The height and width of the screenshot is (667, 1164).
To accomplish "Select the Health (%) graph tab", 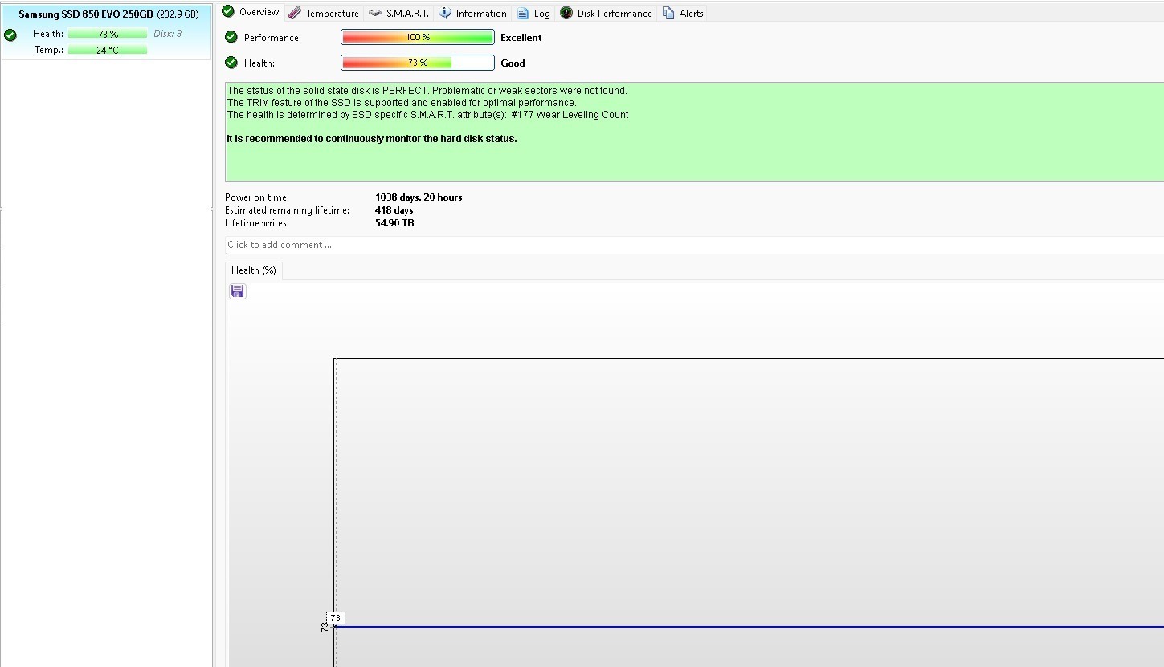I will [254, 270].
